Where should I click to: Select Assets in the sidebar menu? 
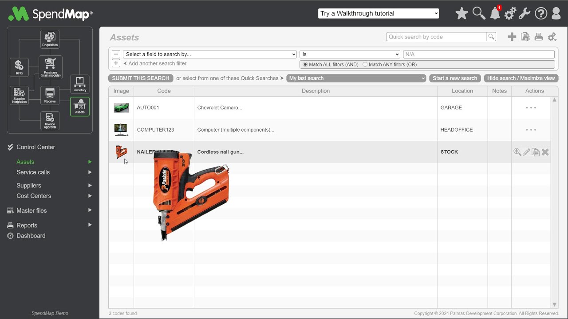click(25, 162)
